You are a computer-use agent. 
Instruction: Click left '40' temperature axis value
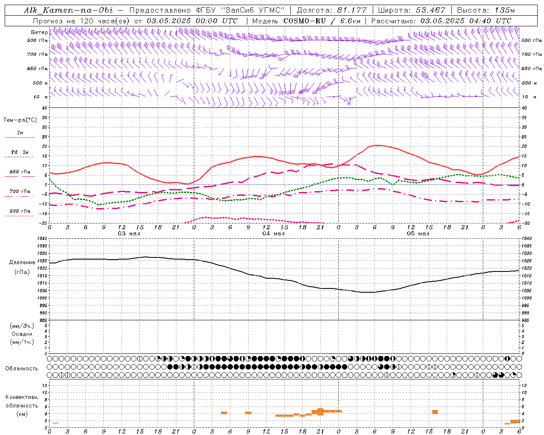pos(44,108)
